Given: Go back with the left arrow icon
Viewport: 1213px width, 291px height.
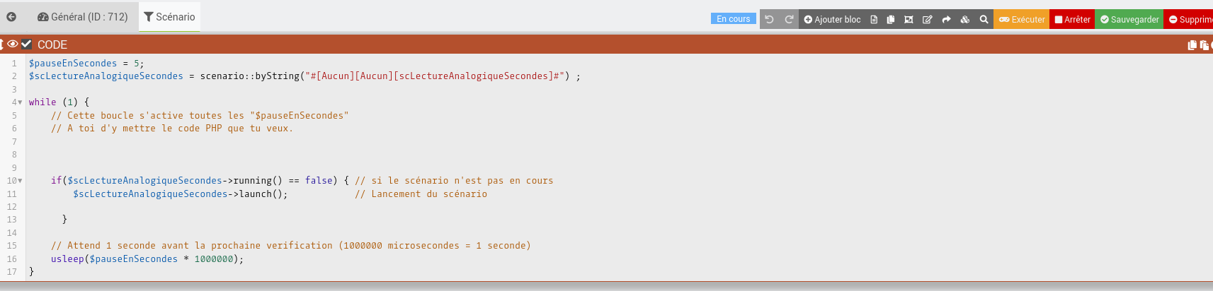Looking at the screenshot, I should pyautogui.click(x=11, y=17).
